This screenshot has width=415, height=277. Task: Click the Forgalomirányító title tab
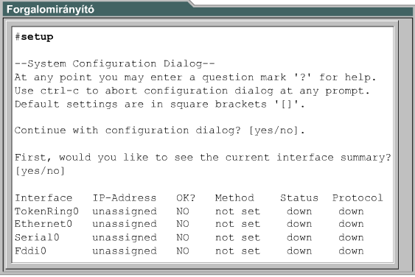click(50, 10)
